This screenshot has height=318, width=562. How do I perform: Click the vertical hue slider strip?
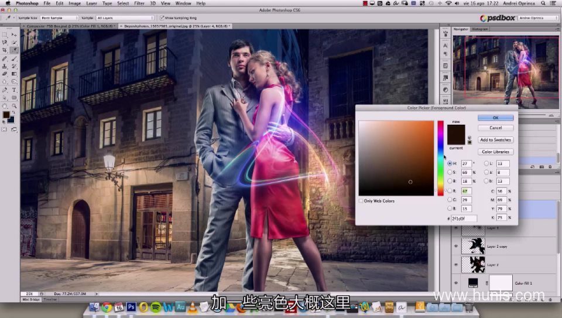click(x=440, y=158)
